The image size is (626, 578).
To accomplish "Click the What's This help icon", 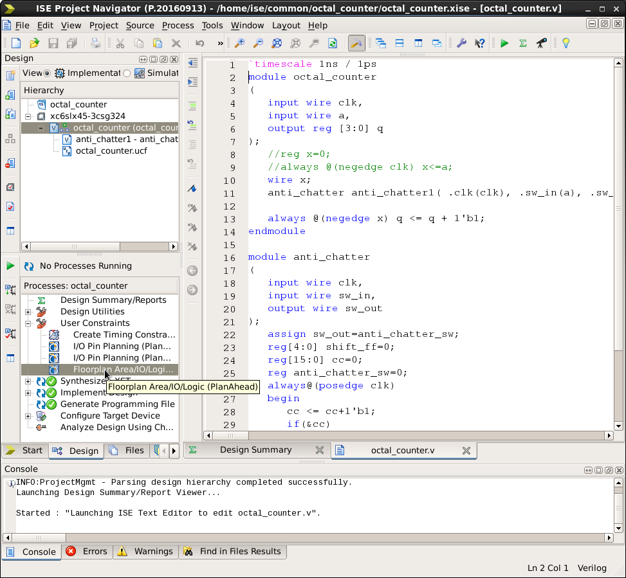I will [480, 43].
